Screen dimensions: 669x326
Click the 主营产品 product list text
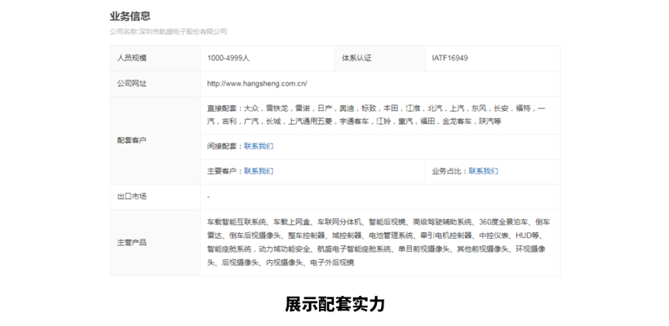375,242
